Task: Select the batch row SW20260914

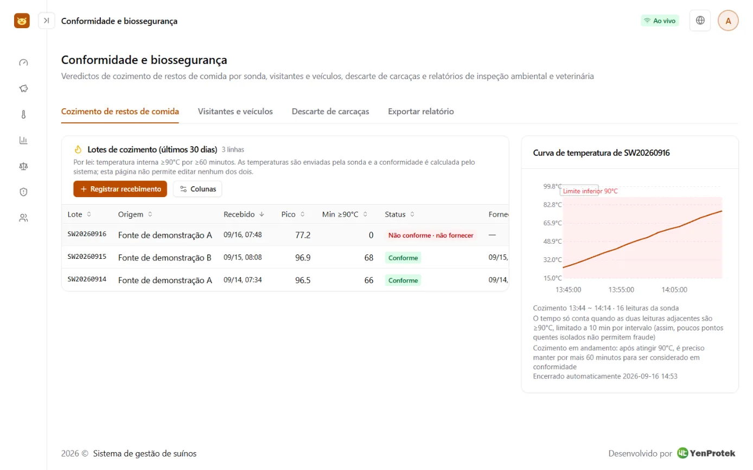Action: (285, 280)
